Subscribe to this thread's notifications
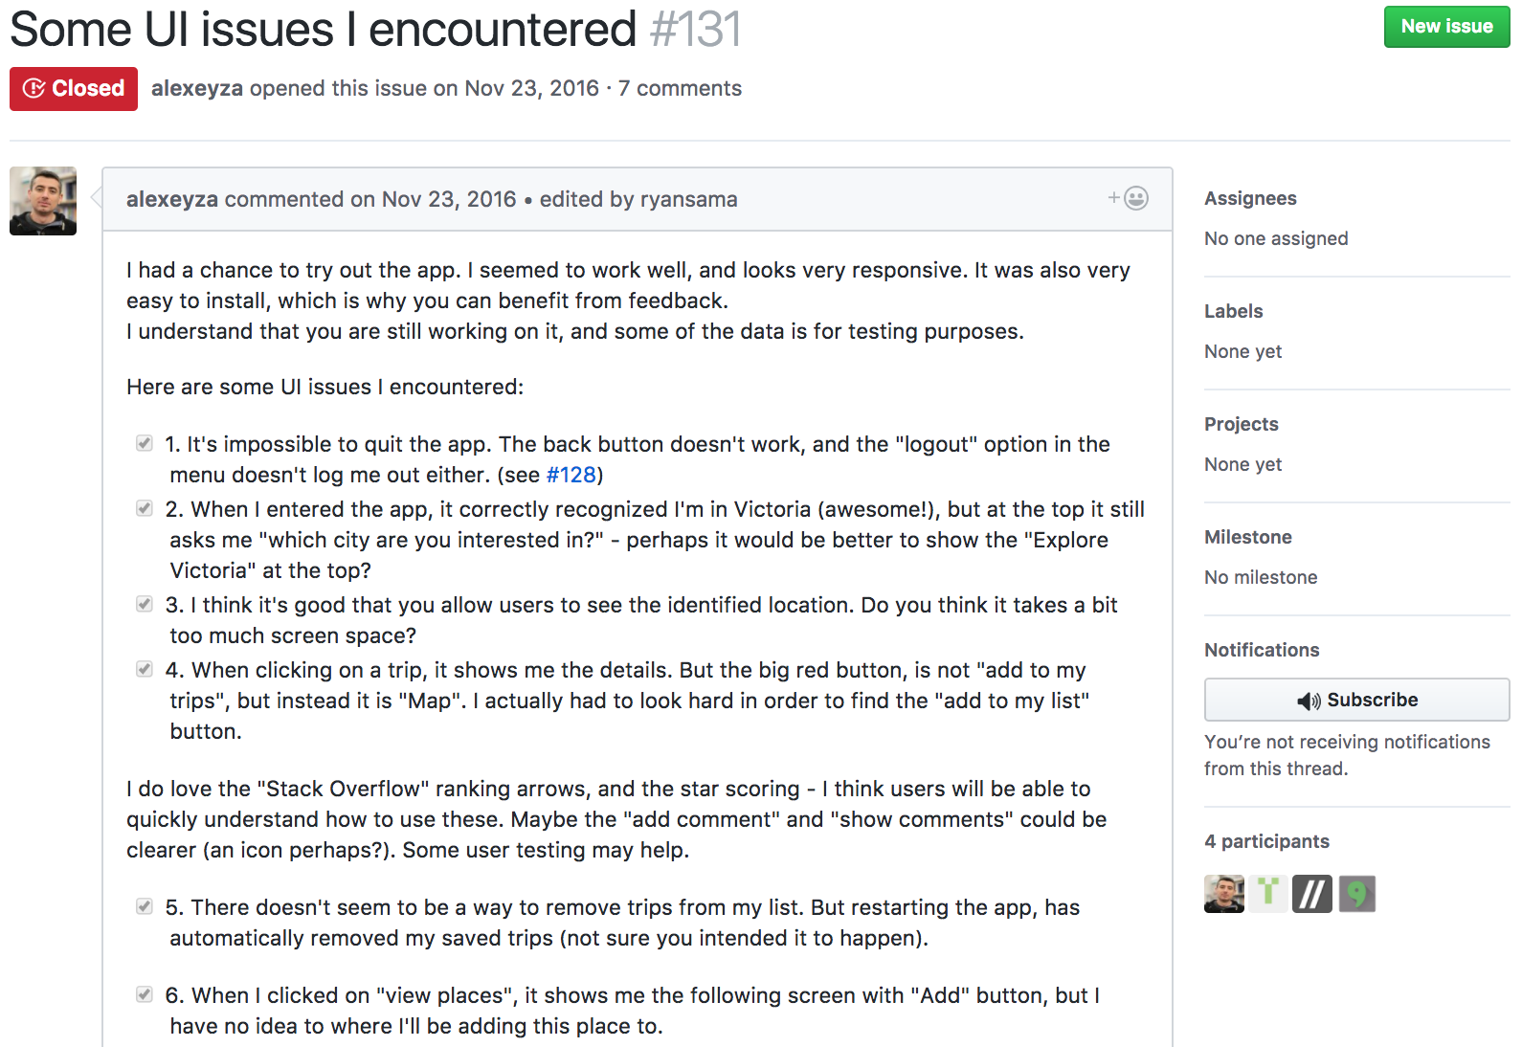Viewport: 1522px width, 1047px height. (1356, 700)
